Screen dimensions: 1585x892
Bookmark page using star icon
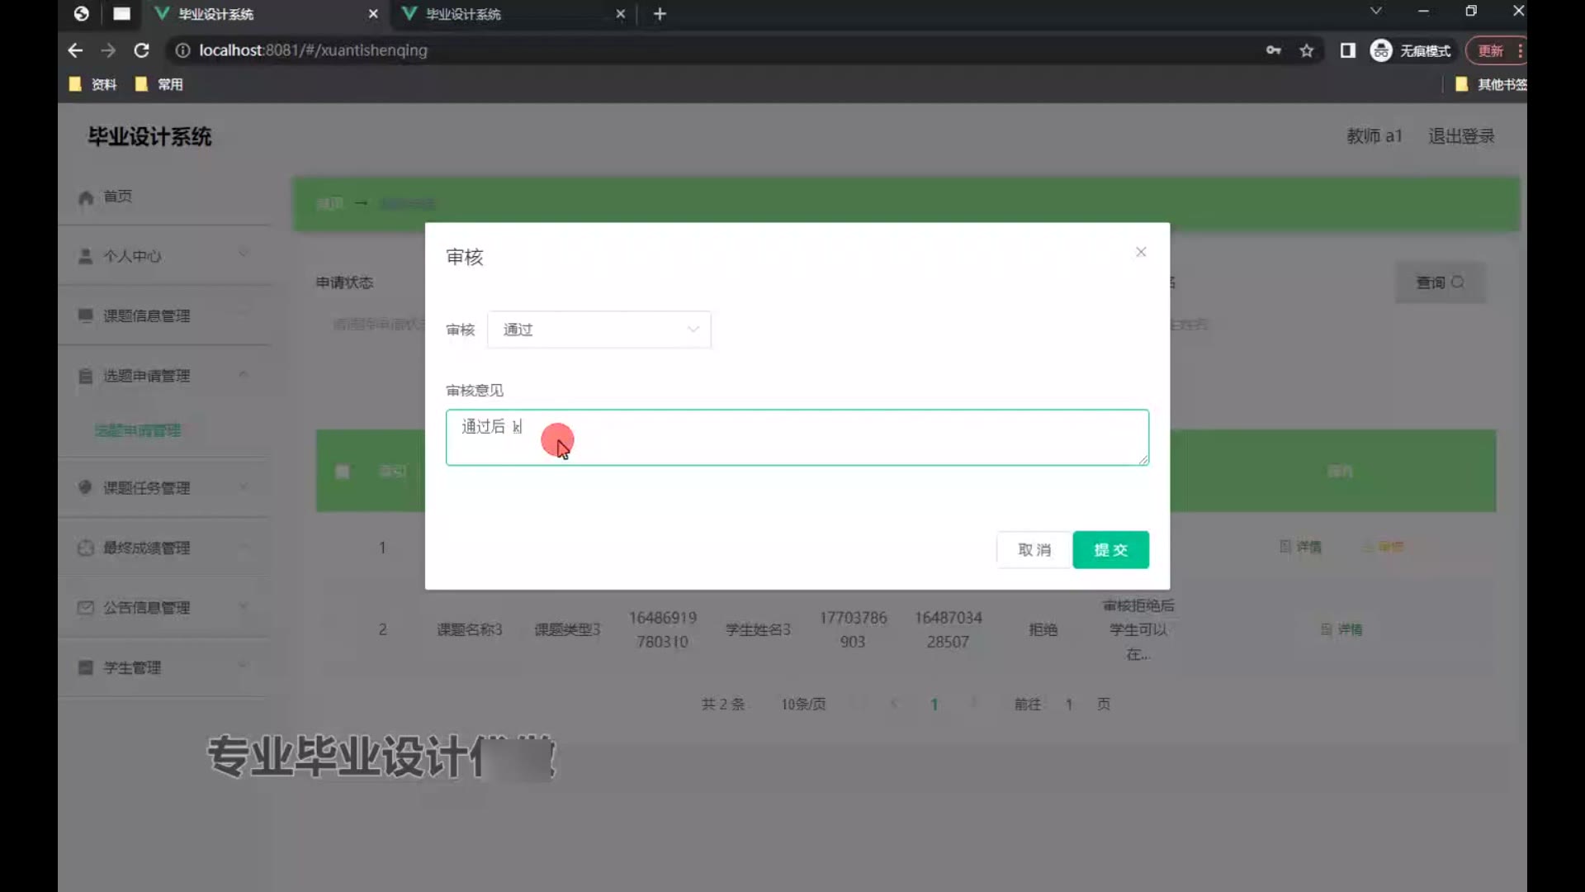point(1306,50)
